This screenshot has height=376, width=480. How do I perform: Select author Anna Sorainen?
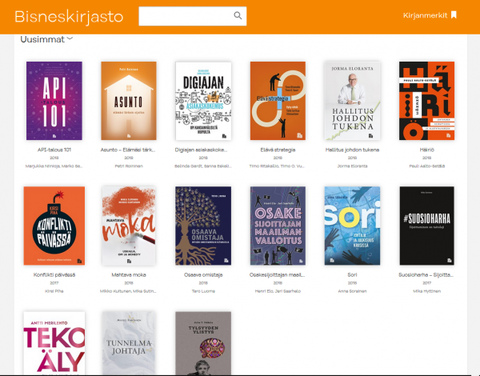(x=352, y=291)
